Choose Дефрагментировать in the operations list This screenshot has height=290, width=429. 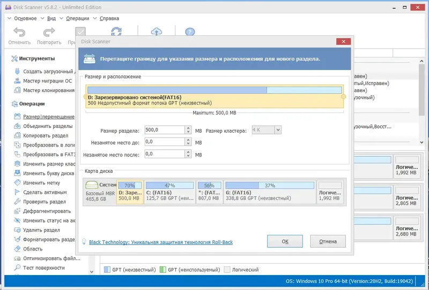pos(47,211)
